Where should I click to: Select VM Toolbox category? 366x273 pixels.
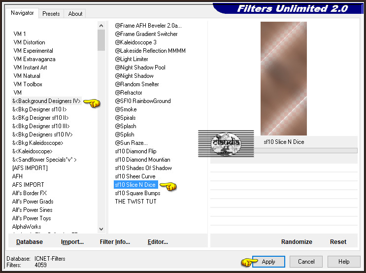[28, 84]
